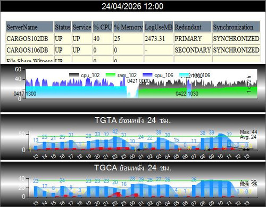Screen dimensions: 266x207
Task: Click the green ram_102 legend swatch
Action: tap(111, 75)
